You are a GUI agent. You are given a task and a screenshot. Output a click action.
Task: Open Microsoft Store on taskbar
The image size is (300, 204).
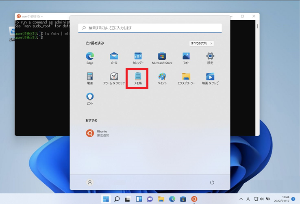[183, 199]
